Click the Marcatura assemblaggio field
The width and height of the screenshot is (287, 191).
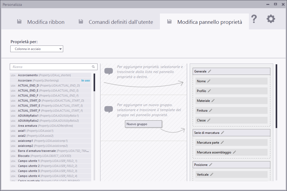tap(231, 152)
